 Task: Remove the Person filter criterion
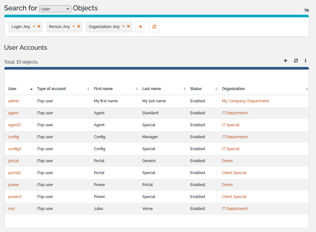79,26
